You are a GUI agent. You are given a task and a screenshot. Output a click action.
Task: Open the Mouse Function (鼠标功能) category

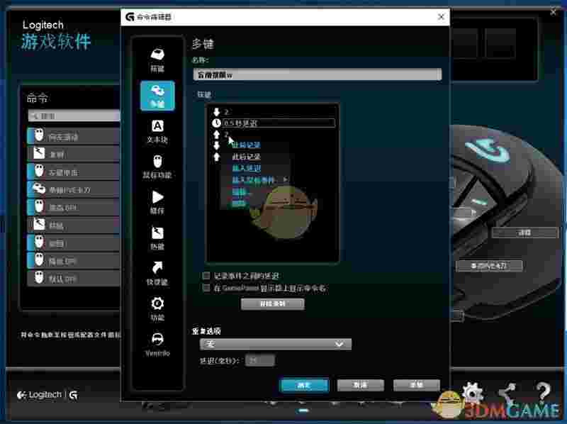[157, 167]
